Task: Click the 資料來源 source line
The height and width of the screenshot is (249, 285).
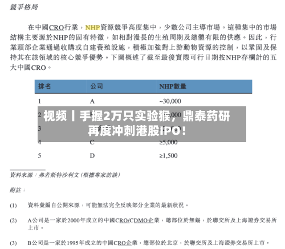Action: (65, 175)
